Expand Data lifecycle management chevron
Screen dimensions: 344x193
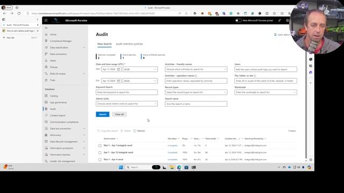tap(84, 142)
